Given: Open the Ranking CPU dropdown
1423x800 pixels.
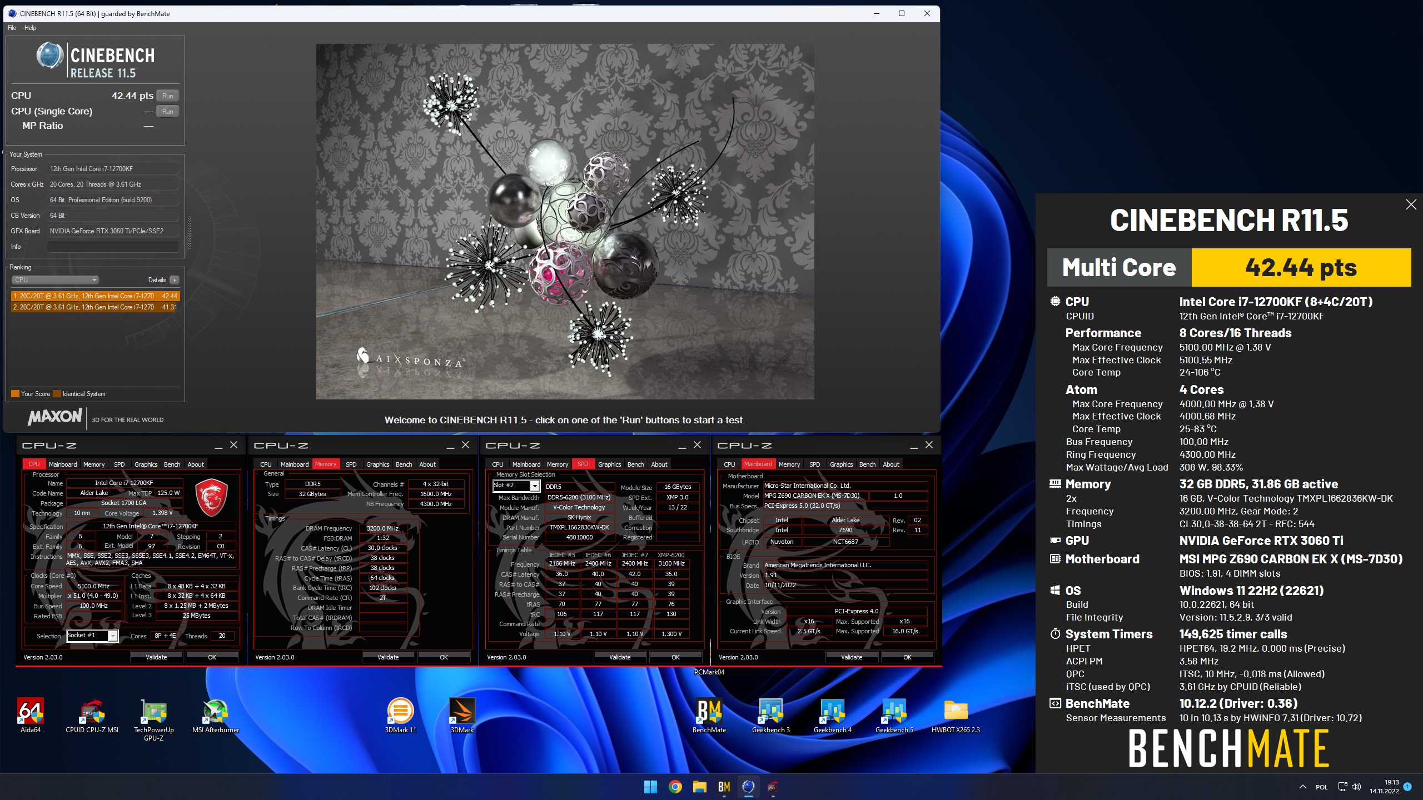Looking at the screenshot, I should pos(55,280).
